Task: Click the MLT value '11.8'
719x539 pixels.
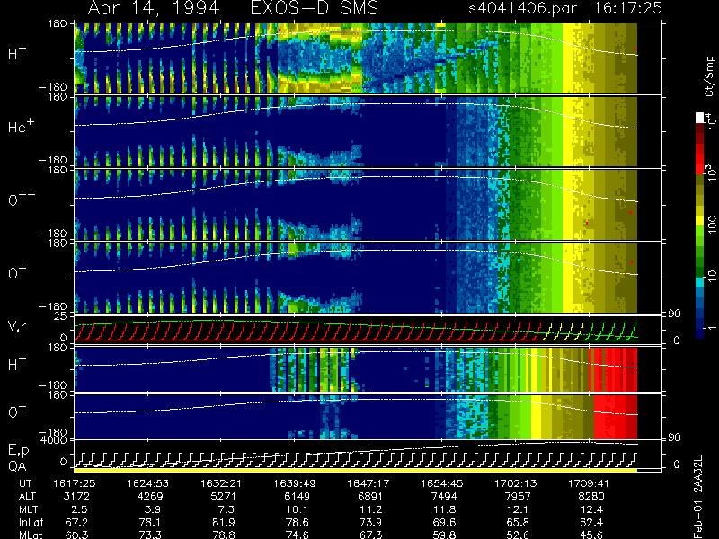Action: [444, 509]
